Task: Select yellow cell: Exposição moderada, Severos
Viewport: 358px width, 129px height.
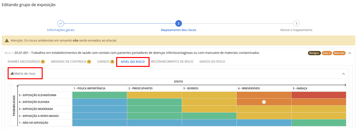Action: tap(209, 109)
